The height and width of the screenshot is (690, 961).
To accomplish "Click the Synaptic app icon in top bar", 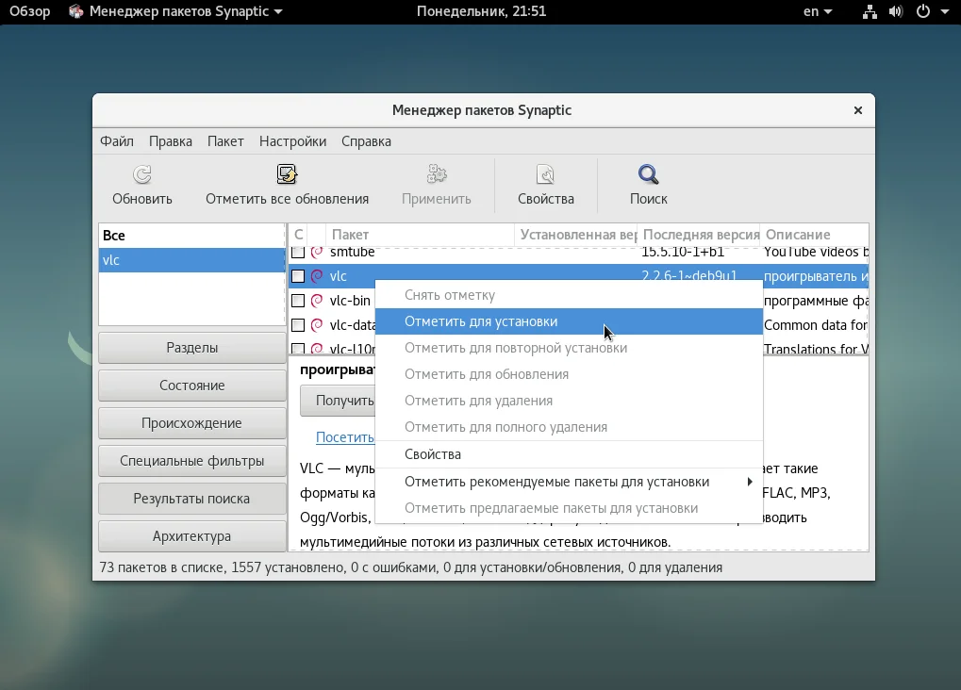I will (x=76, y=11).
